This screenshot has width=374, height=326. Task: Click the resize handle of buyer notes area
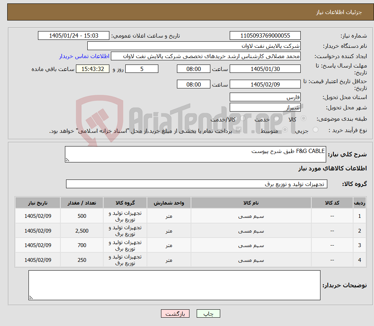[31, 298]
